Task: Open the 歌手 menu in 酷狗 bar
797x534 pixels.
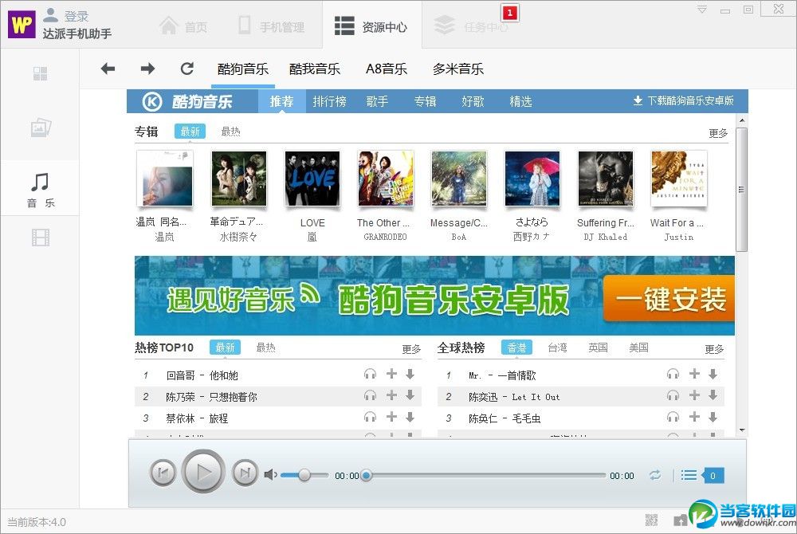Action: (x=377, y=101)
